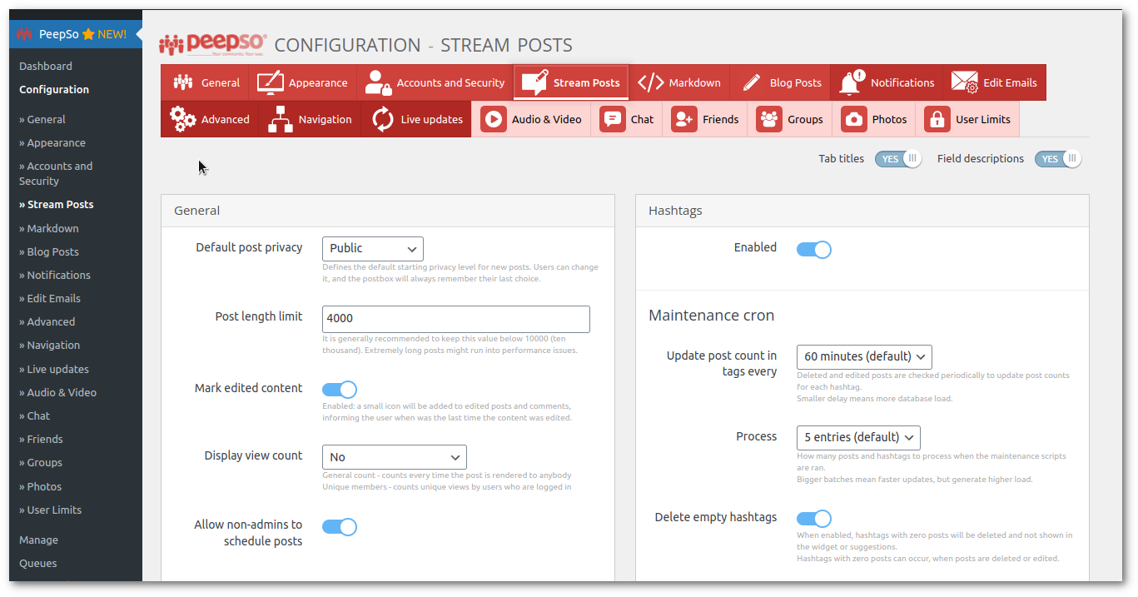Disable Mark edited content toggle
The height and width of the screenshot is (597, 1138).
point(340,390)
